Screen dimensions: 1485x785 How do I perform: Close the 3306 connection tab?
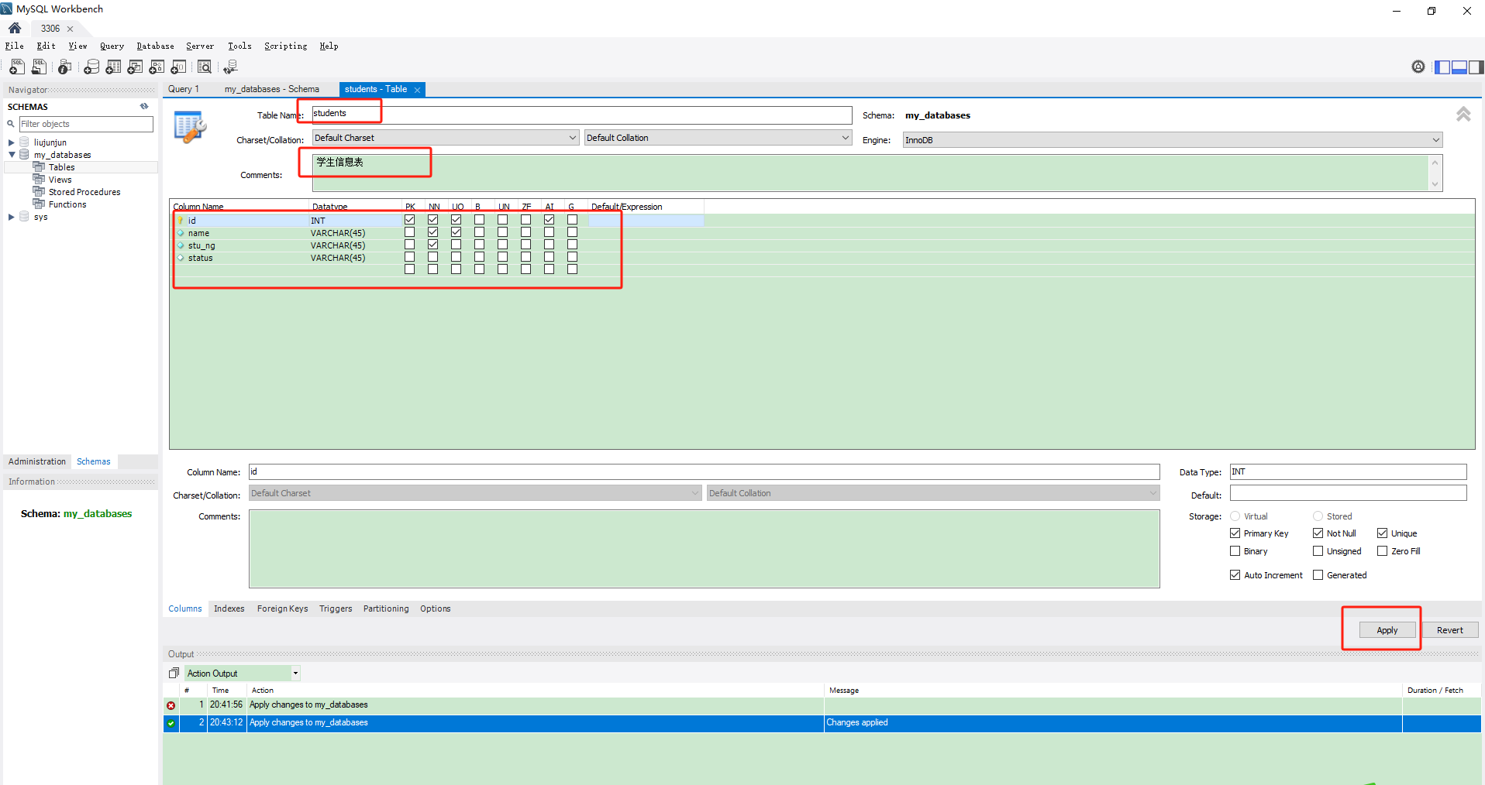70,29
